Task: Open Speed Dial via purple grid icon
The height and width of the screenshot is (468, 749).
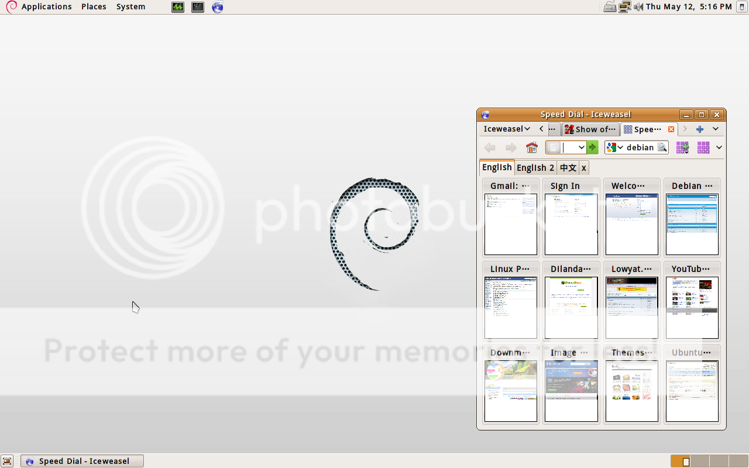Action: [703, 147]
